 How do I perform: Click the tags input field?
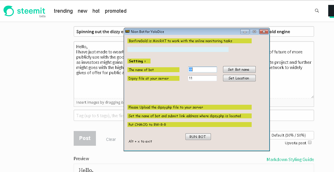pos(194,115)
